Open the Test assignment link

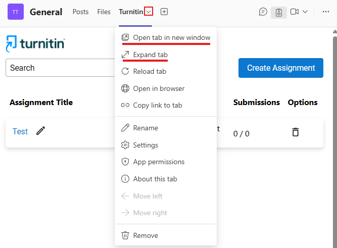20,131
